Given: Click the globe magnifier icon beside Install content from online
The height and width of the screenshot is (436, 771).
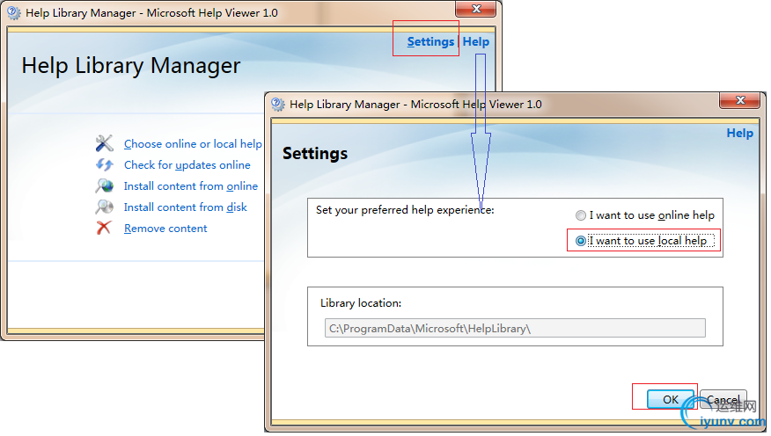Looking at the screenshot, I should coord(104,185).
